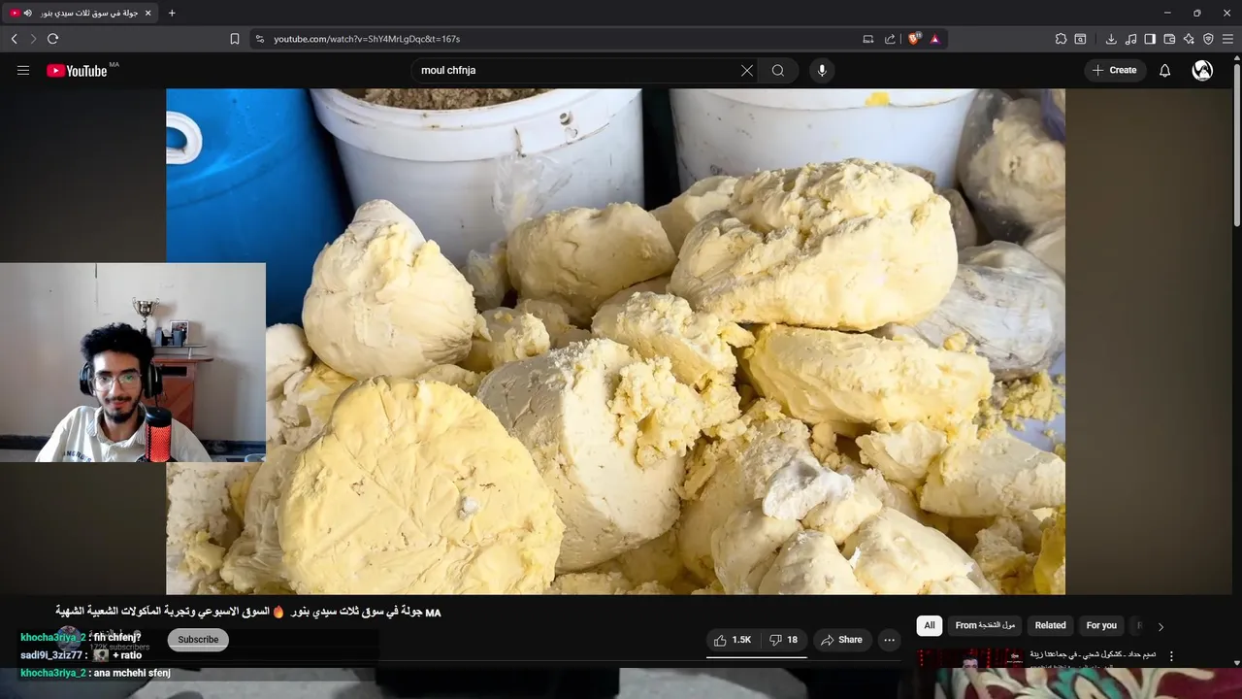
Task: Open account avatar menu
Action: 1202,70
